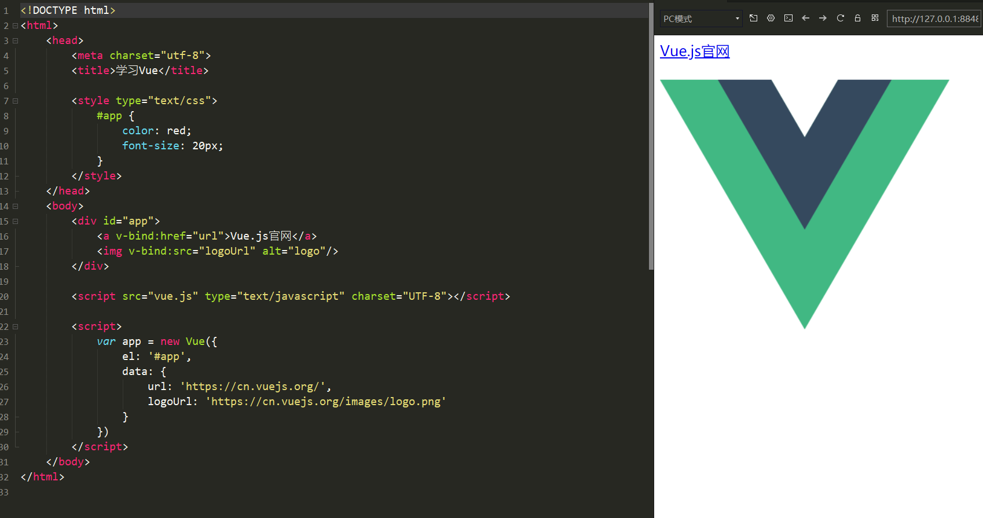Show the QR code icon in preview toolbar
This screenshot has height=518, width=983.
point(875,18)
